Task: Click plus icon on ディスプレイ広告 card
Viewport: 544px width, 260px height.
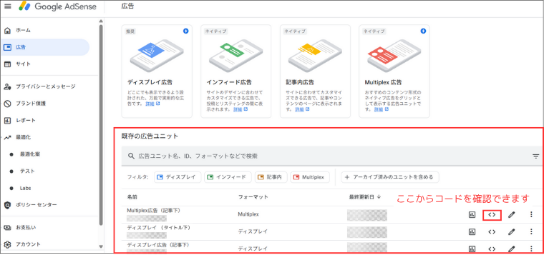Action: [x=185, y=31]
